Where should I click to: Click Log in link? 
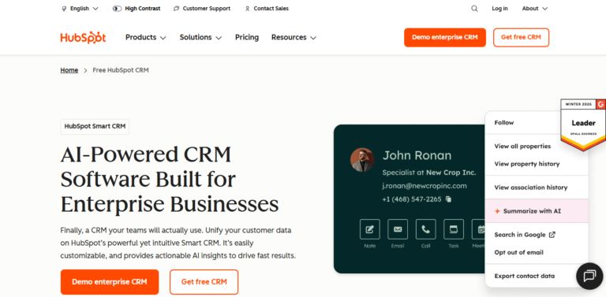click(x=499, y=9)
